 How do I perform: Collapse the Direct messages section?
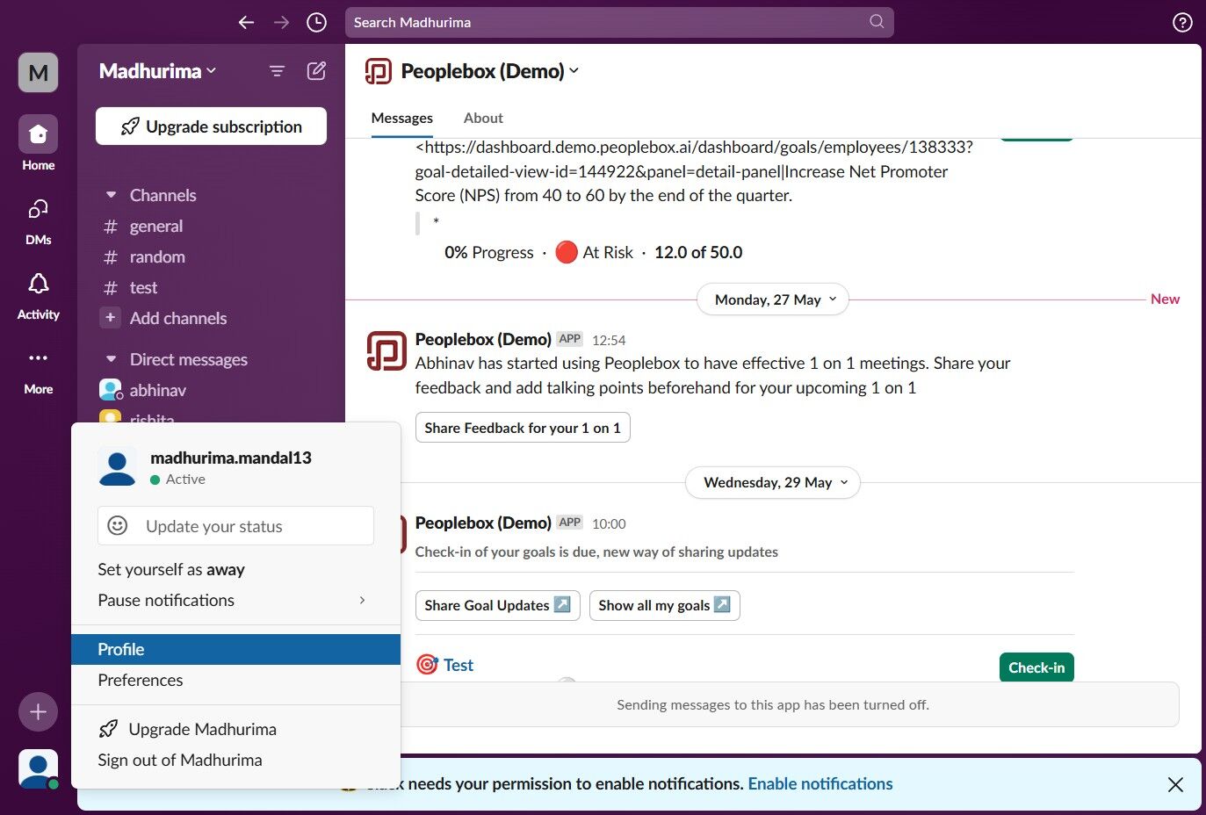[112, 359]
